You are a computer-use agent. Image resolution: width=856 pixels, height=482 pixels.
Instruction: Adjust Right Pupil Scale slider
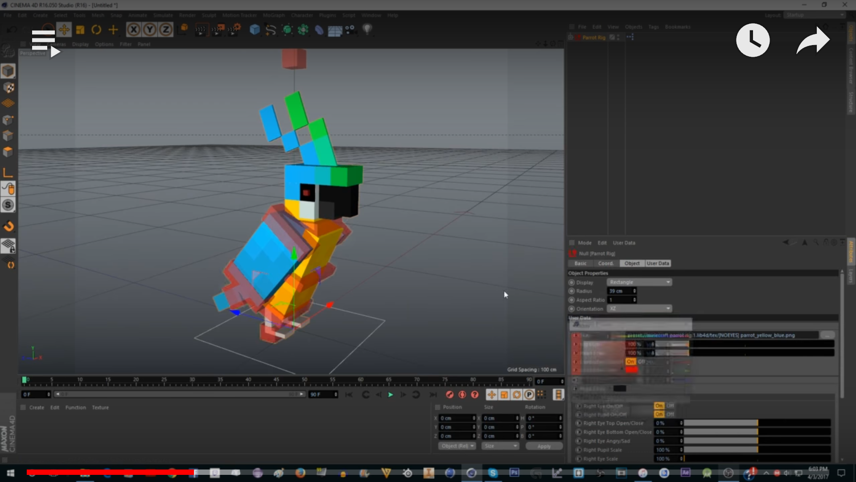(757, 450)
